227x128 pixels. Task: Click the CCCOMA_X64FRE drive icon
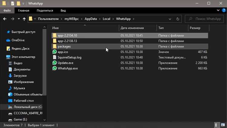click(10, 114)
